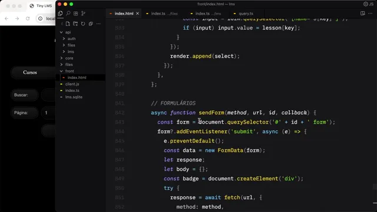Click the Tiny LMS tab globe favicon

[x=32, y=6]
